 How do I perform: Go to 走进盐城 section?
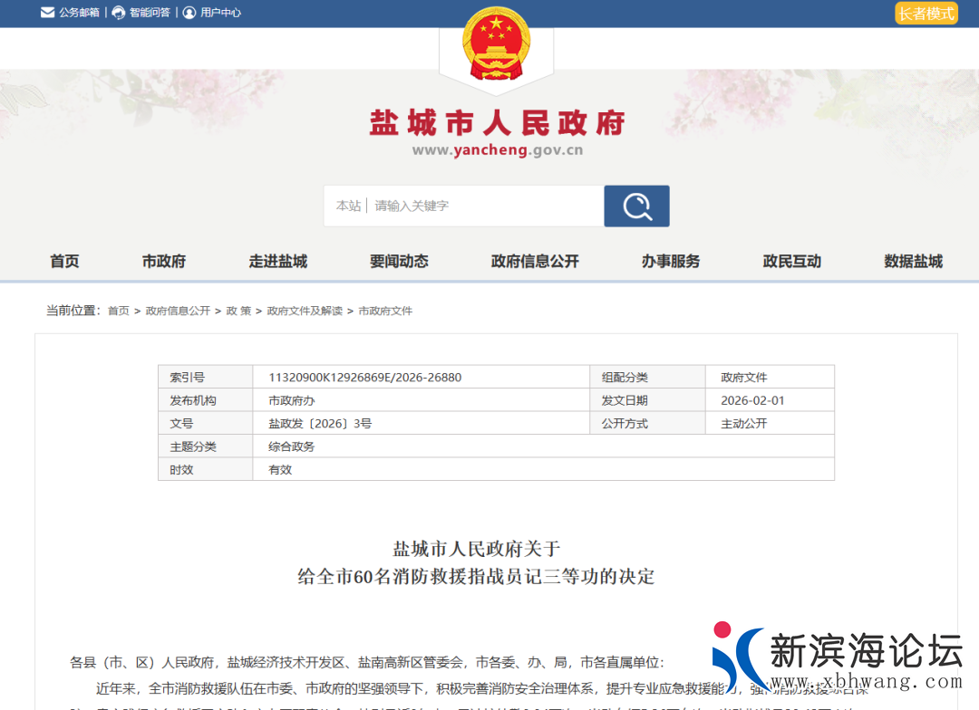[278, 261]
